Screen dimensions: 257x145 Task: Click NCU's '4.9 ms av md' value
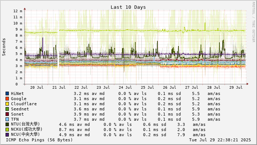(74, 135)
